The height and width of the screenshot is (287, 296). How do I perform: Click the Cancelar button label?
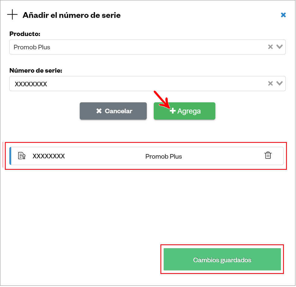[118, 111]
